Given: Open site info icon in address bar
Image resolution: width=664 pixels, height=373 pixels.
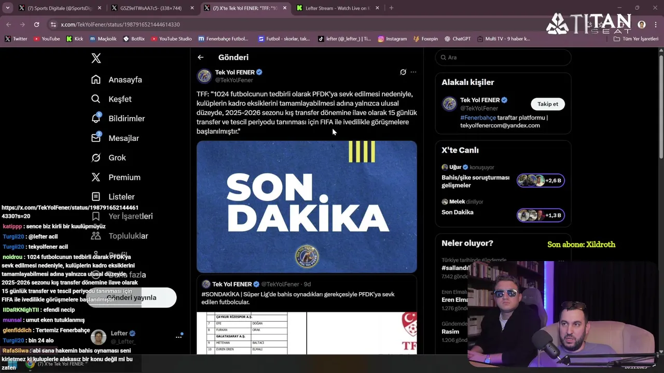Looking at the screenshot, I should click(x=53, y=24).
